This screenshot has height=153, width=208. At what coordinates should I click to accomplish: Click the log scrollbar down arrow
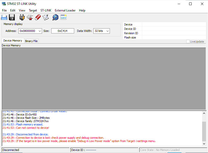[204, 144]
